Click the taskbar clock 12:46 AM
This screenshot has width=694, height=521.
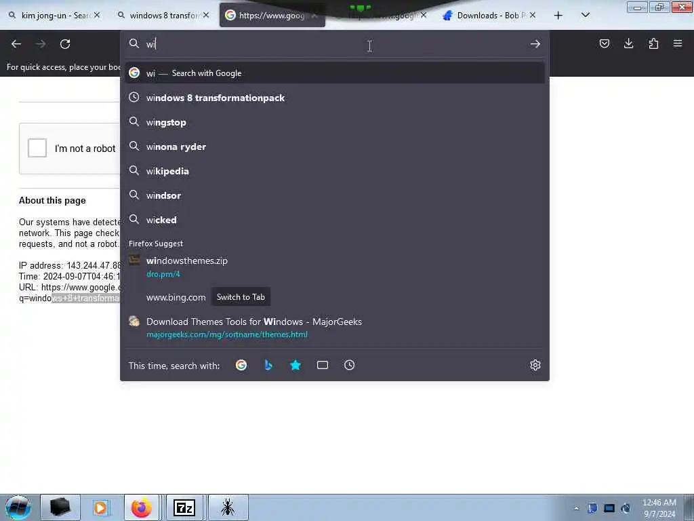(x=659, y=508)
